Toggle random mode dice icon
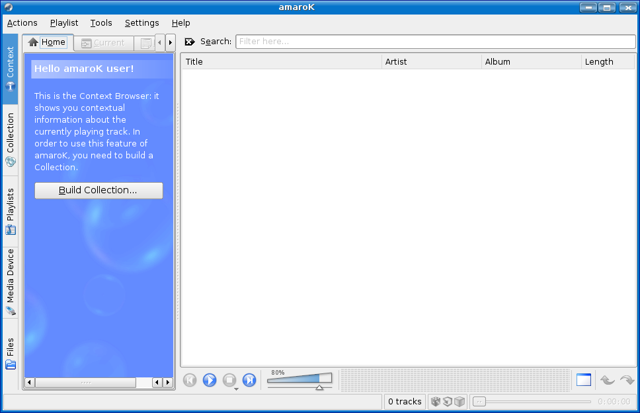This screenshot has height=413, width=640. (x=436, y=401)
